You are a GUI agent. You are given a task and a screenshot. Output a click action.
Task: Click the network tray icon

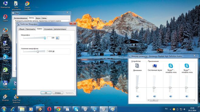181,109
